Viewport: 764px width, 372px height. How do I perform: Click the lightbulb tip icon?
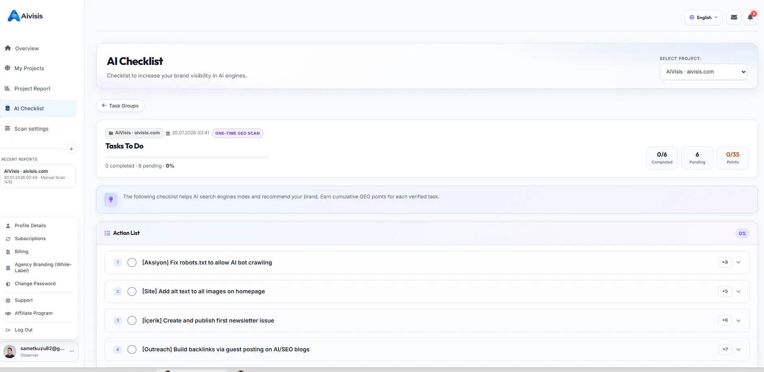click(x=111, y=199)
